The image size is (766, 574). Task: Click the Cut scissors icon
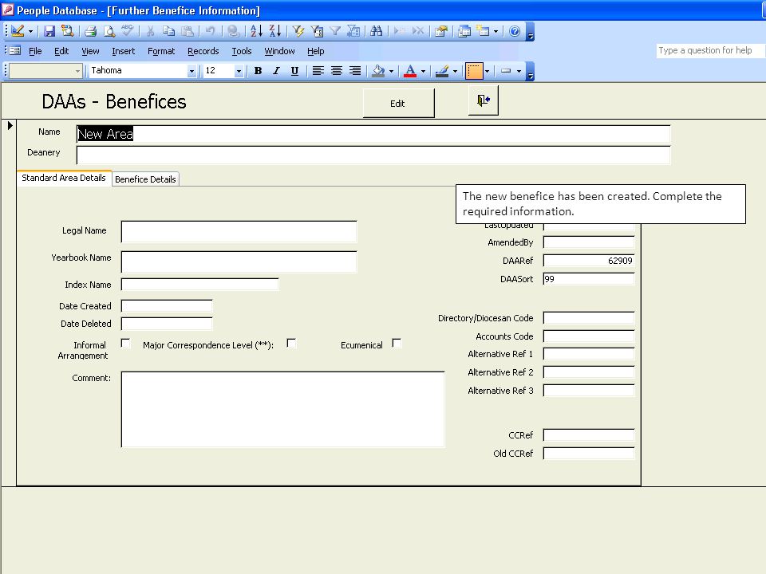151,31
